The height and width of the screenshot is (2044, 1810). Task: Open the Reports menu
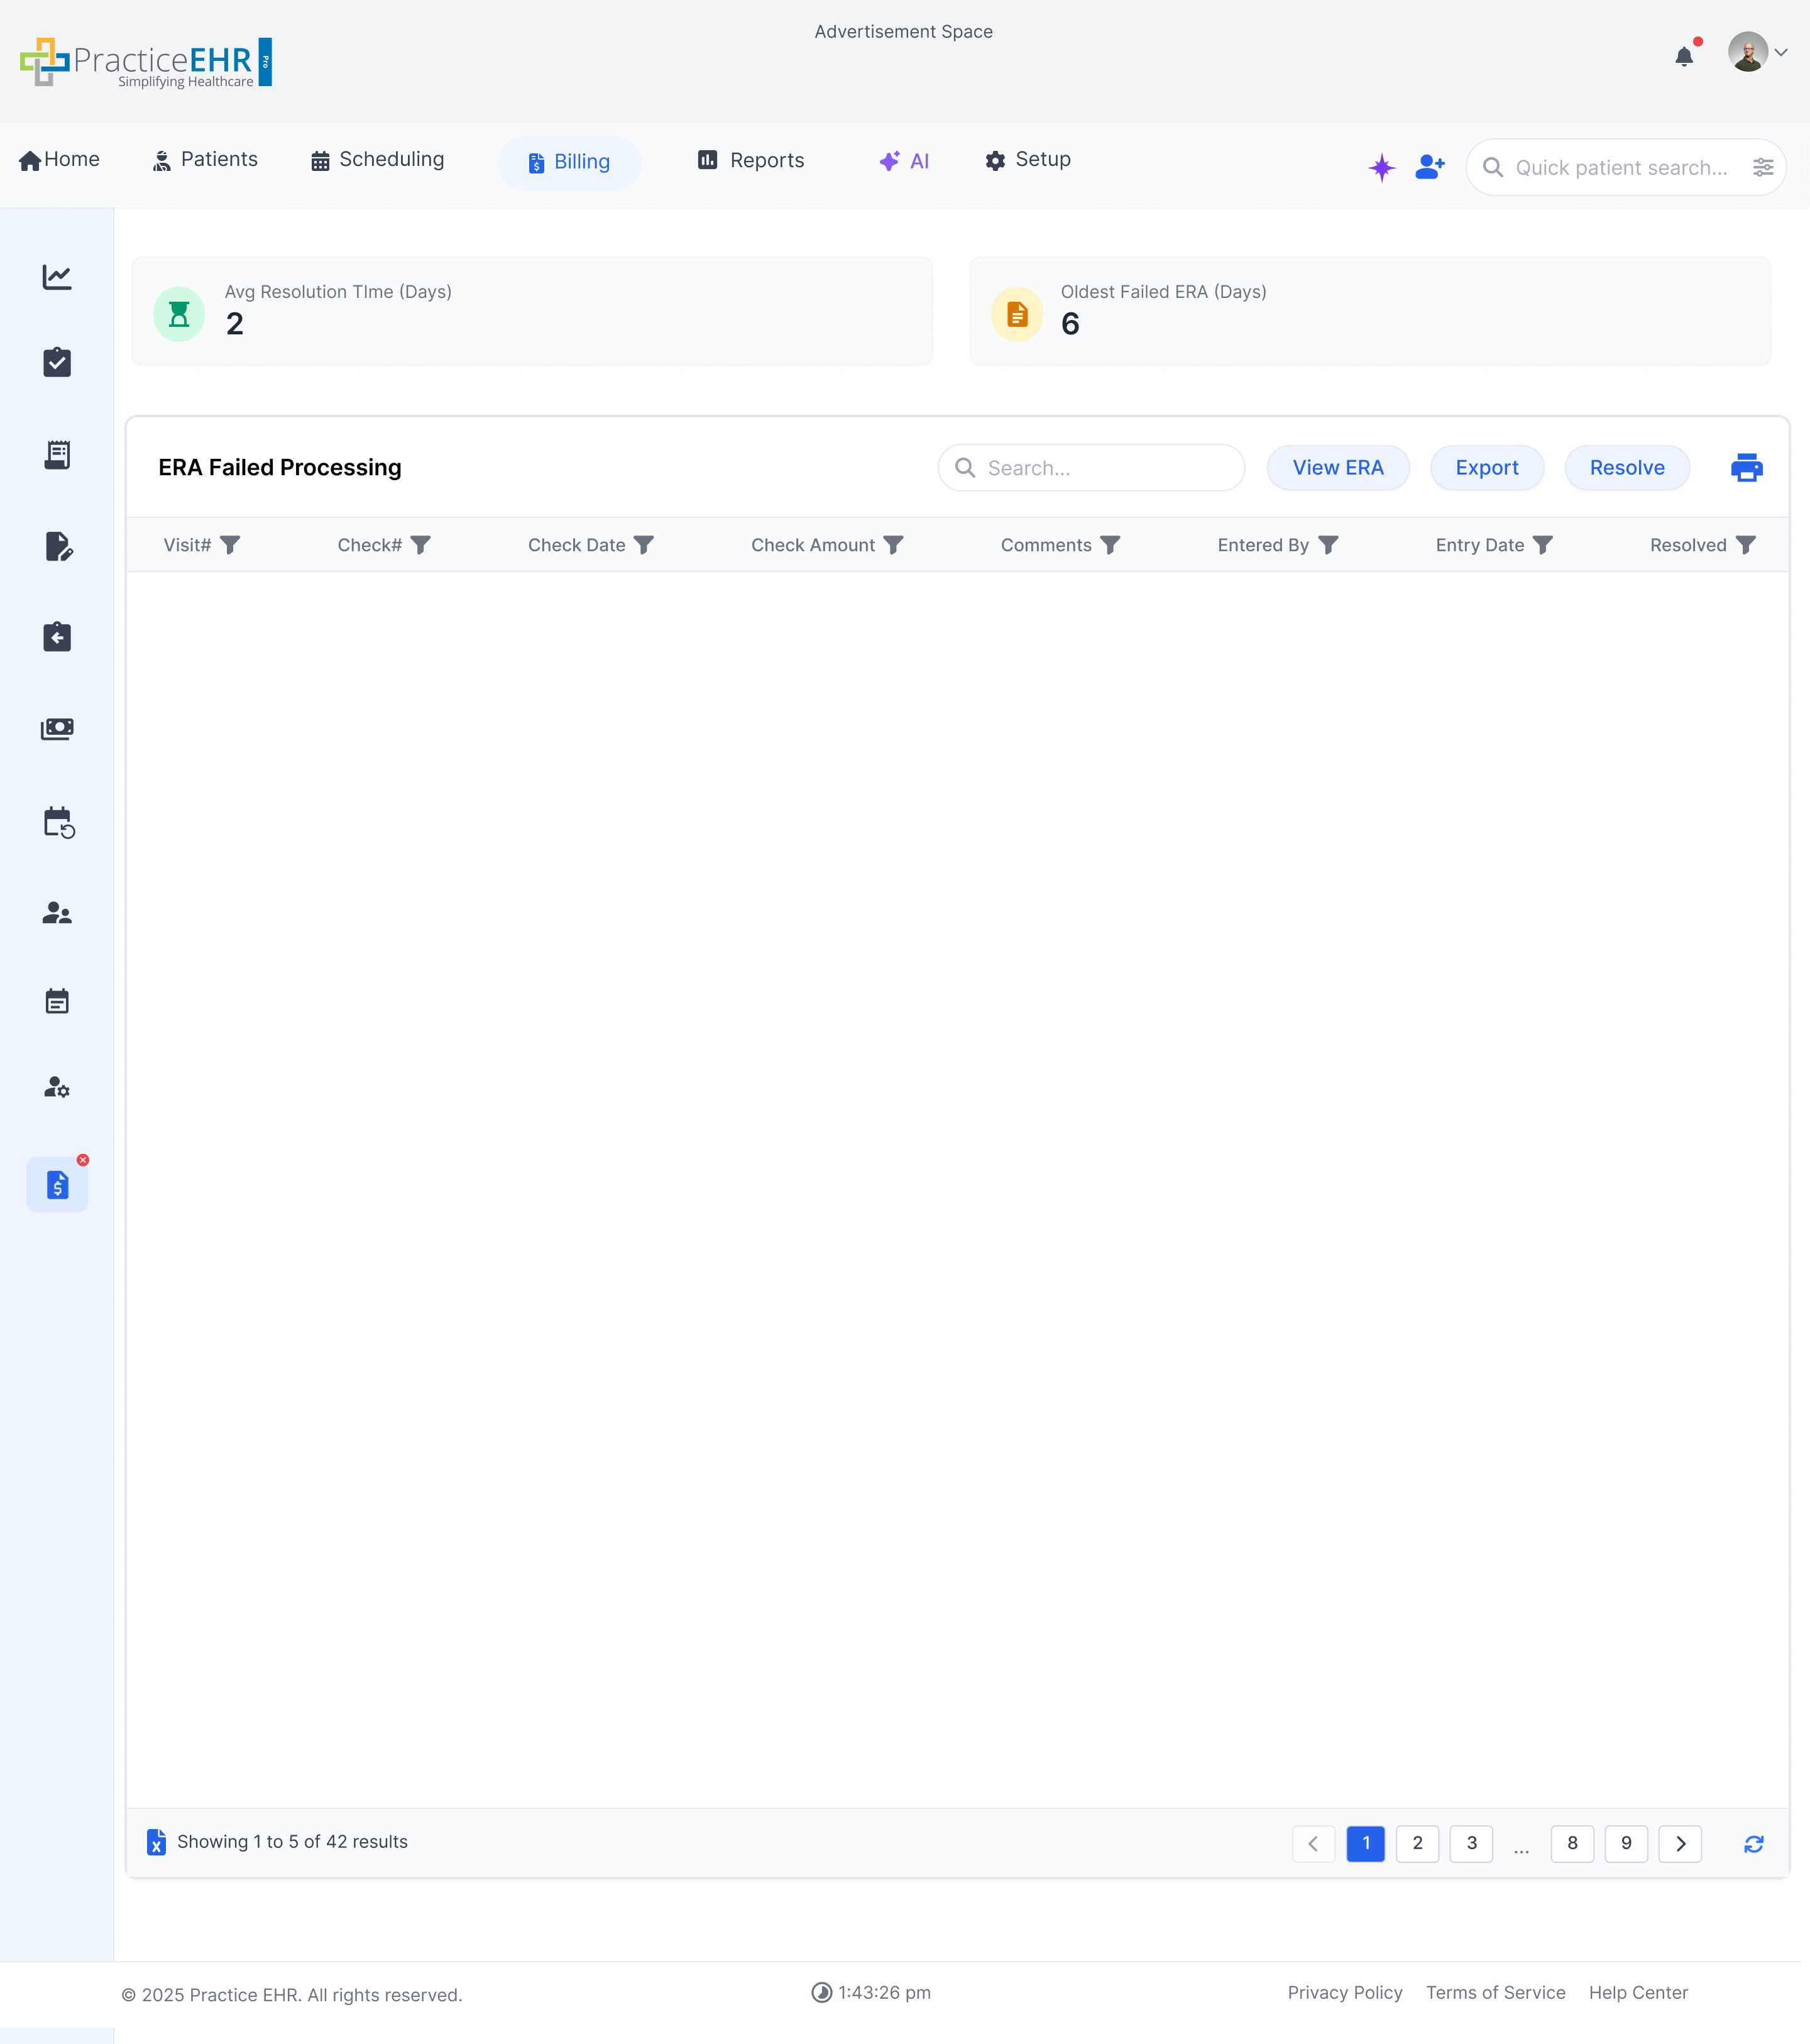(751, 160)
